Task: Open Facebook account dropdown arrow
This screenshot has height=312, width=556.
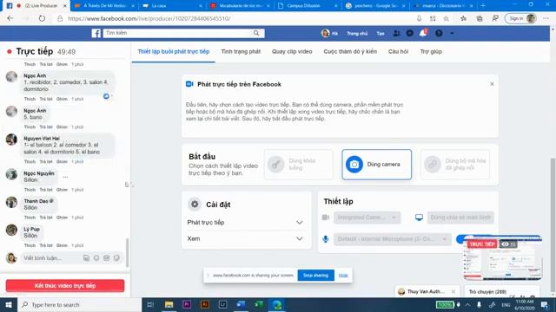Action: [452, 33]
